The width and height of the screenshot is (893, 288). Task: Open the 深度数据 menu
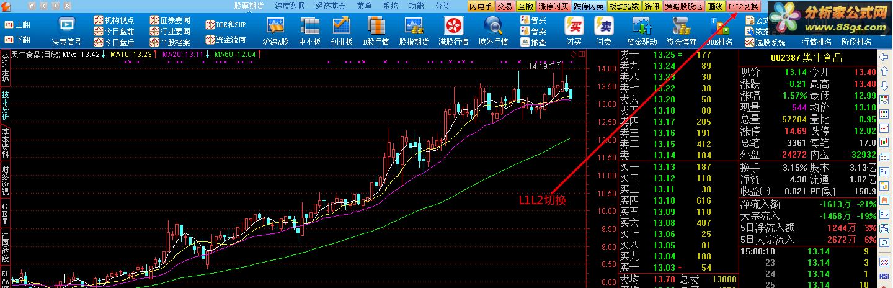(x=290, y=6)
